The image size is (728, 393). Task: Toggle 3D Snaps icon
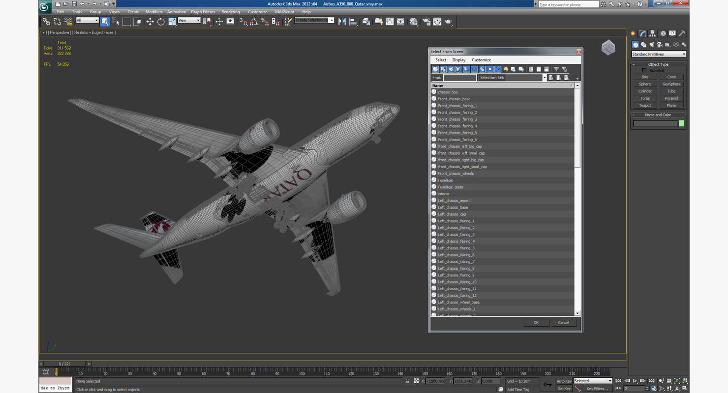(x=243, y=21)
